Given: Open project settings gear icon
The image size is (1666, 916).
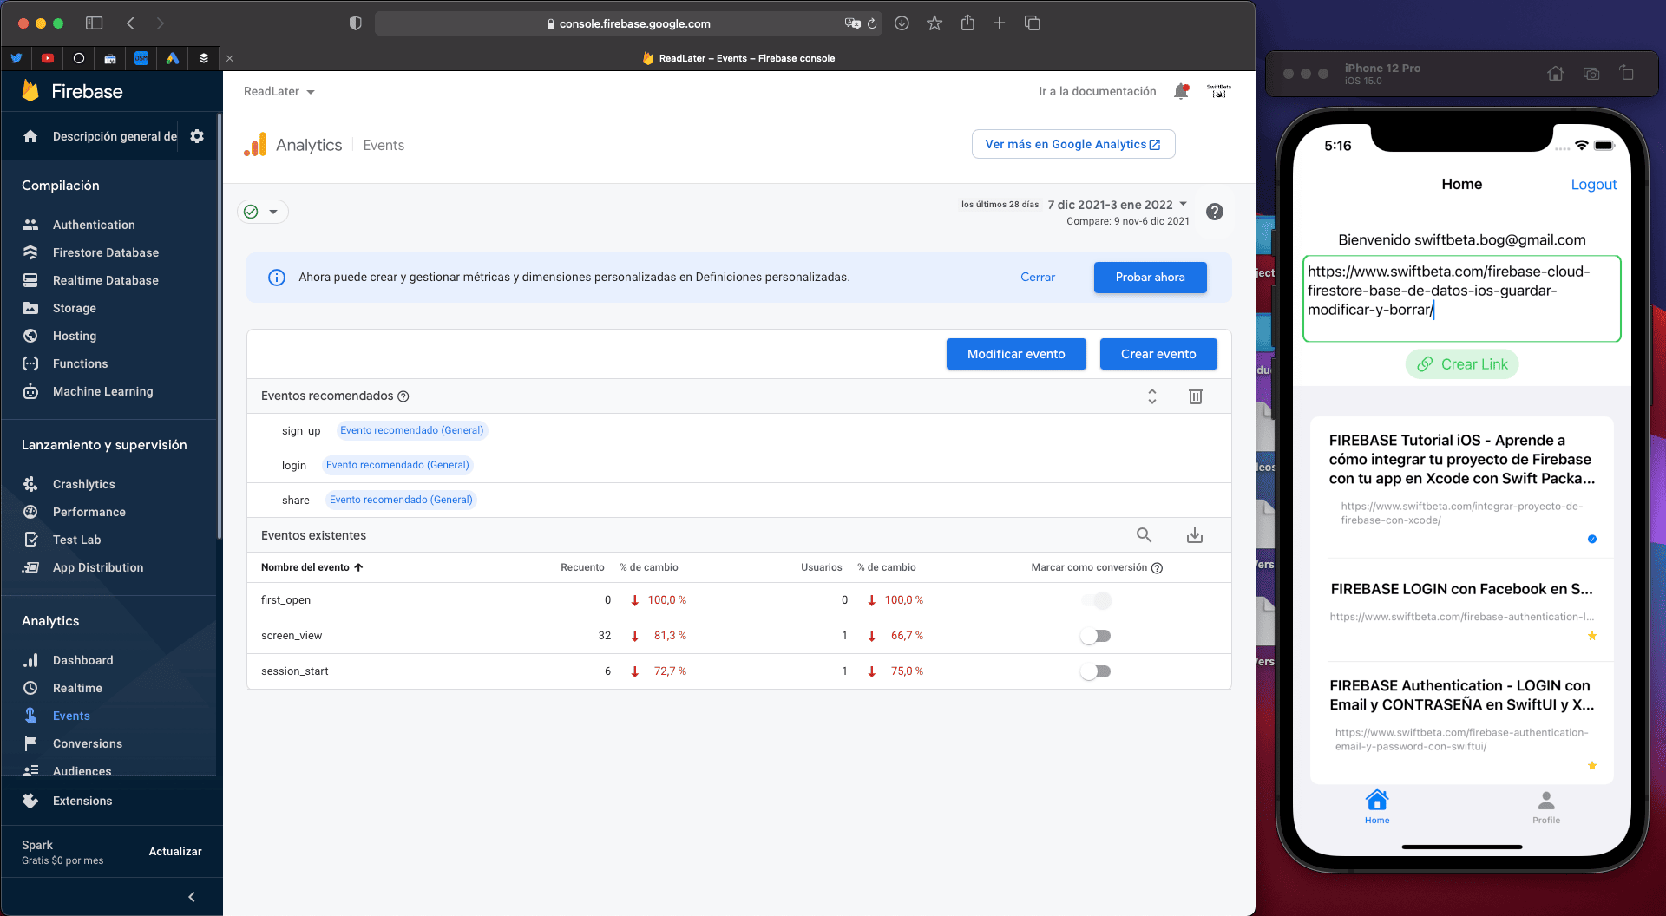Looking at the screenshot, I should click(x=197, y=136).
